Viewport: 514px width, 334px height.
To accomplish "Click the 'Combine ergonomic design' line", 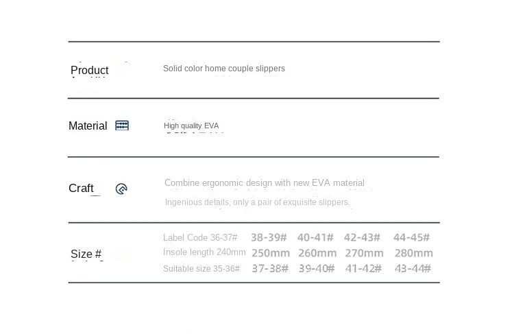I will pos(264,182).
